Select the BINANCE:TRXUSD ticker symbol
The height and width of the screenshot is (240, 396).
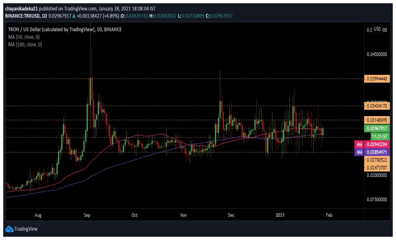[22, 16]
